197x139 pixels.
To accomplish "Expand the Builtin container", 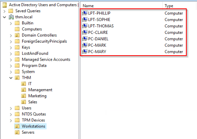I will click(x=11, y=23).
